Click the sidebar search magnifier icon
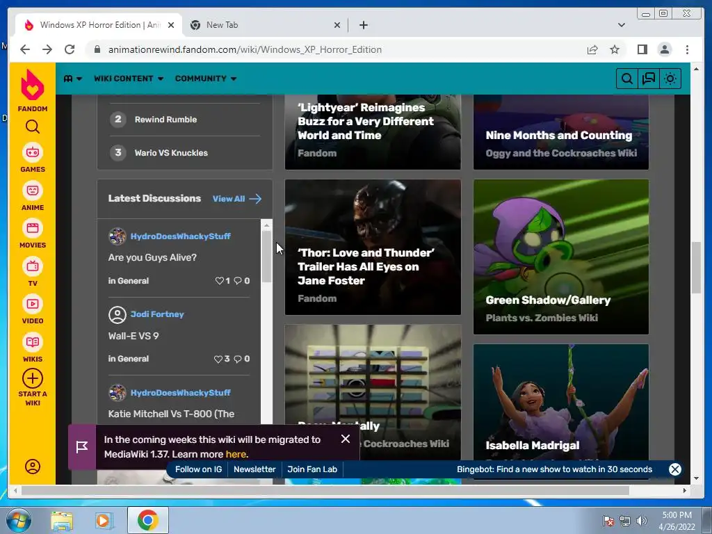 tap(32, 127)
